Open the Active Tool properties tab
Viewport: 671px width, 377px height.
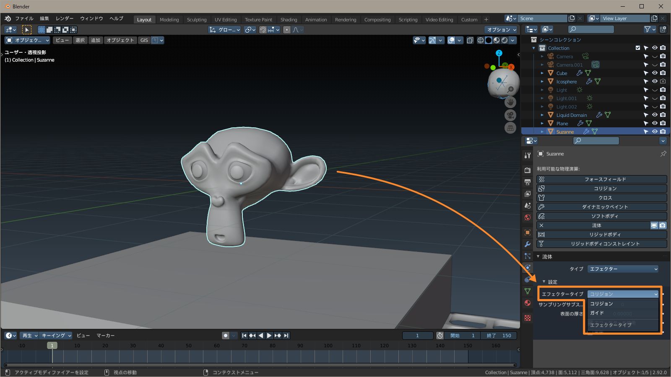pos(528,155)
